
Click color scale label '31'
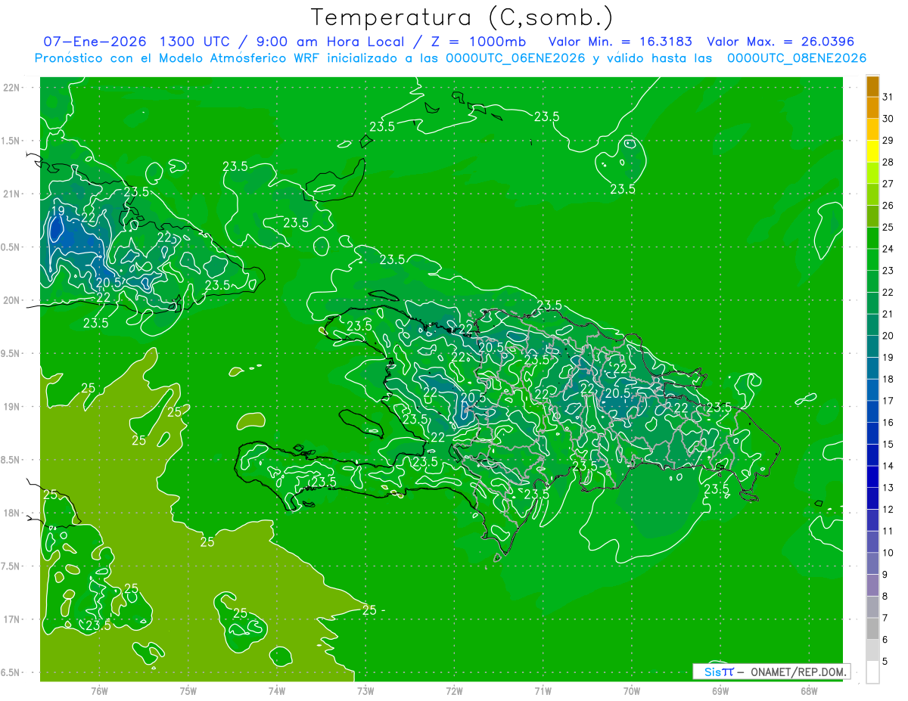pos(888,97)
